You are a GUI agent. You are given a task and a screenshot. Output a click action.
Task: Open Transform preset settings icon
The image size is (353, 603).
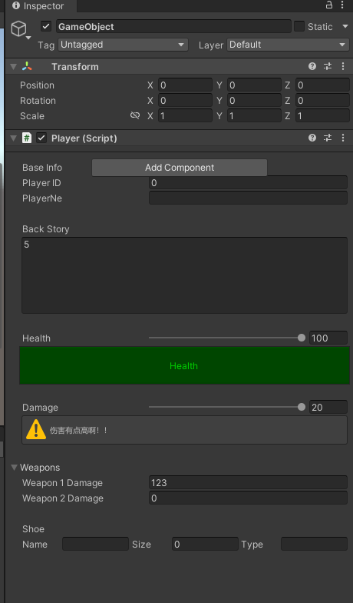[x=328, y=66]
